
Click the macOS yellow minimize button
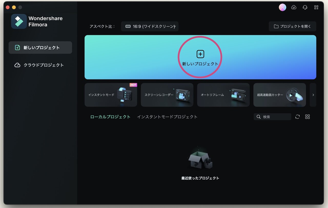point(14,7)
